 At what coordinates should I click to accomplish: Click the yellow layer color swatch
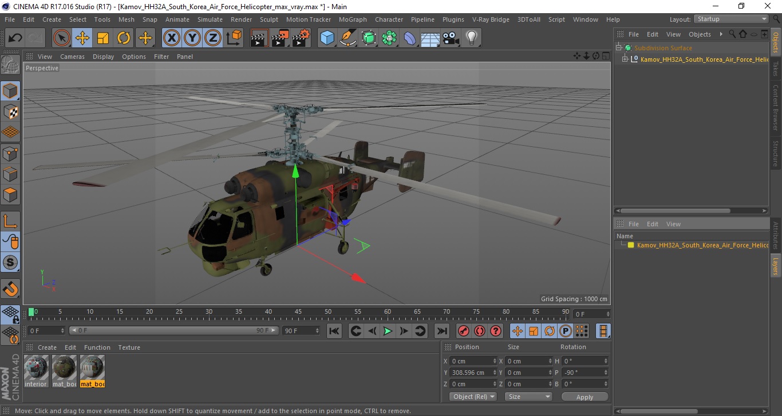click(631, 245)
